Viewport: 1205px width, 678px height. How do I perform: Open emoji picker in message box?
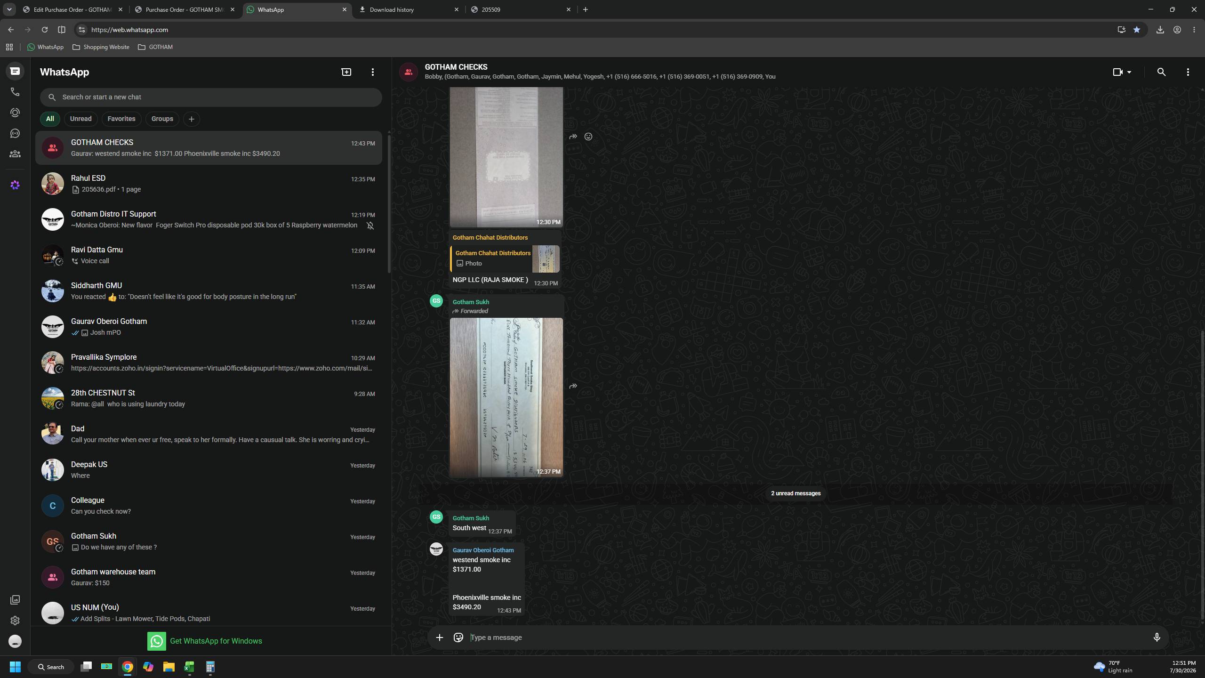point(458,638)
